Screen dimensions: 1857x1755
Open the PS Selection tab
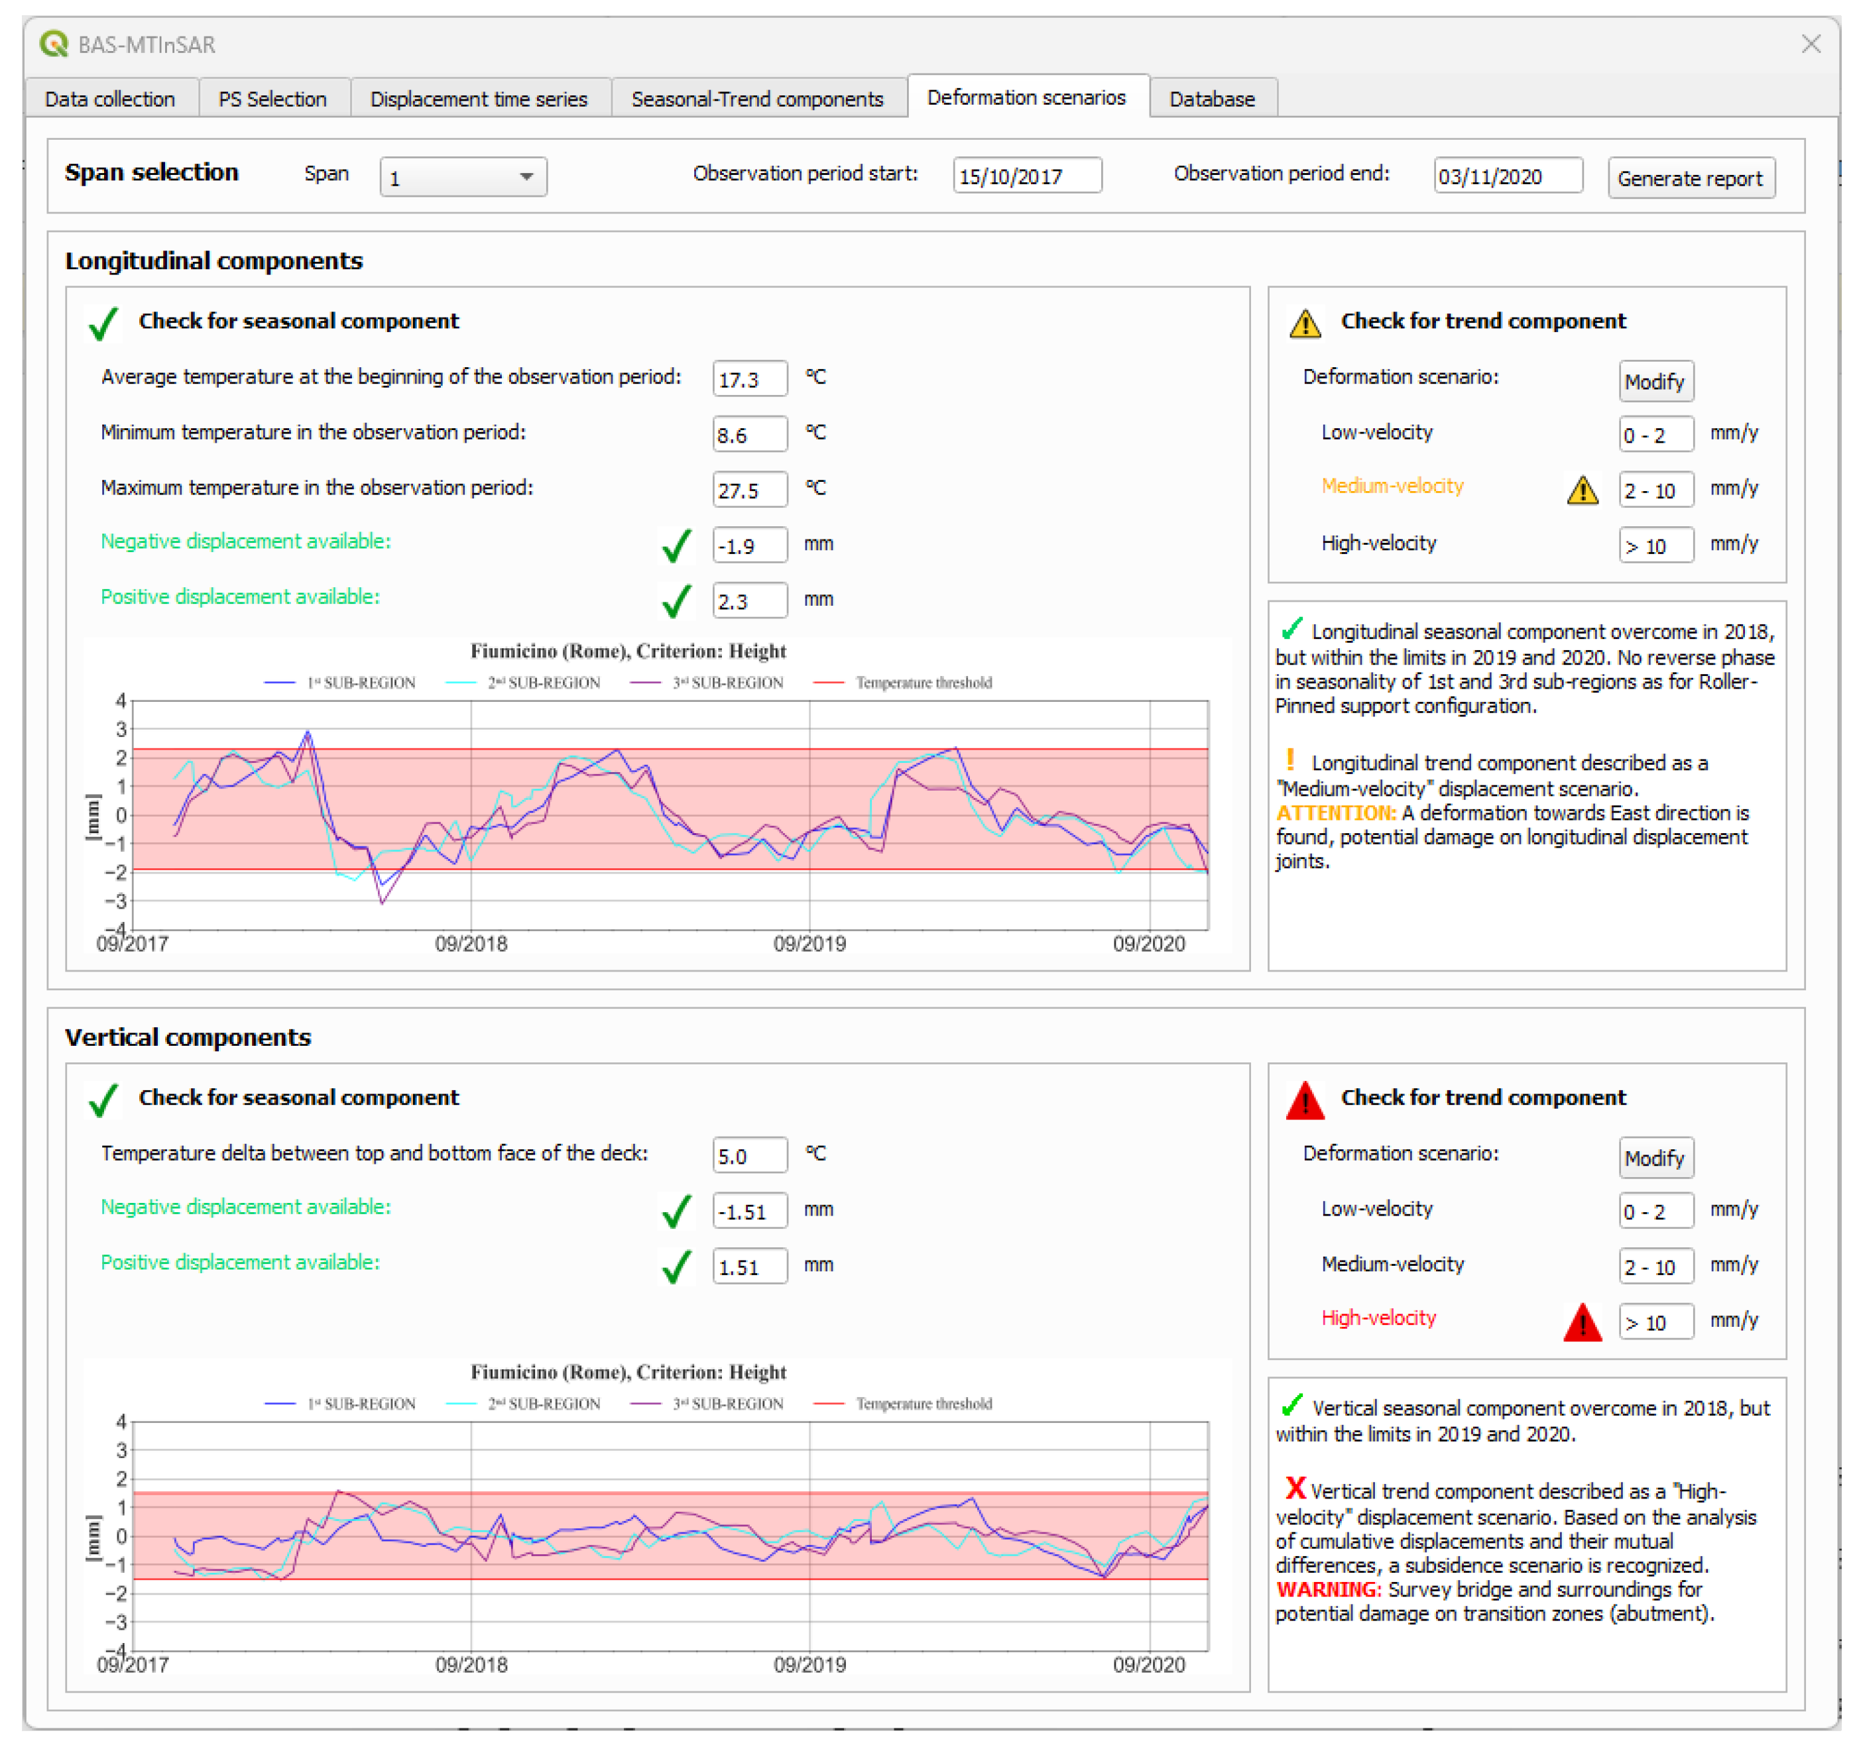(x=272, y=99)
